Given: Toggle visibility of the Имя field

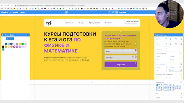Looking at the screenshot, I should point(133,50).
